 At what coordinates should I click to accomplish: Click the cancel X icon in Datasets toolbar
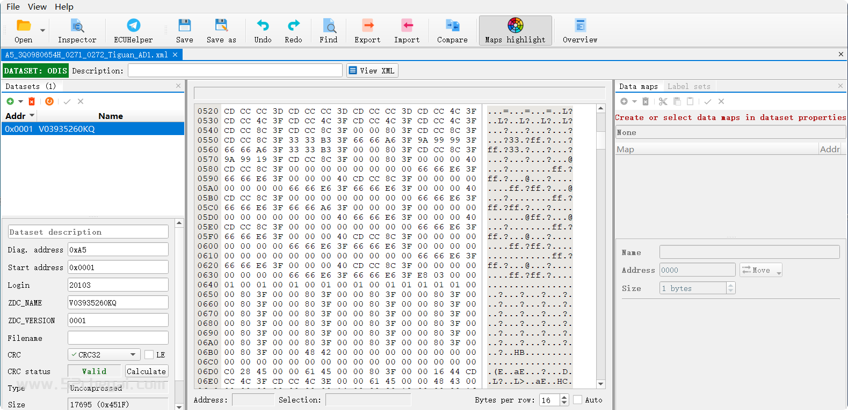tap(81, 101)
